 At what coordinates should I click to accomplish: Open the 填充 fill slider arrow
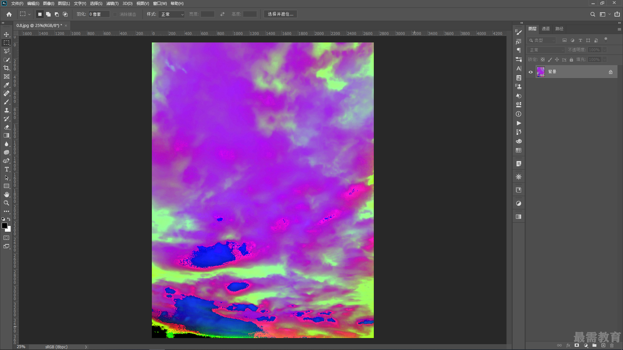pyautogui.click(x=605, y=60)
